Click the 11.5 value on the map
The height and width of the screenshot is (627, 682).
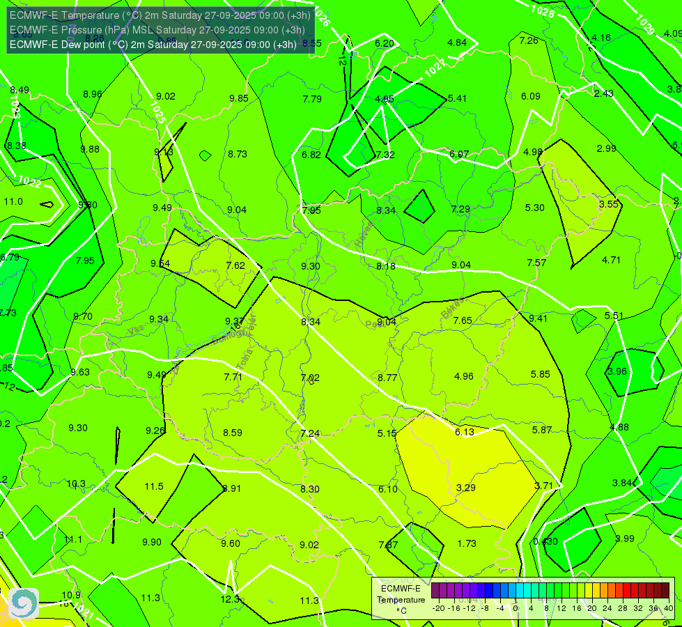pos(154,486)
